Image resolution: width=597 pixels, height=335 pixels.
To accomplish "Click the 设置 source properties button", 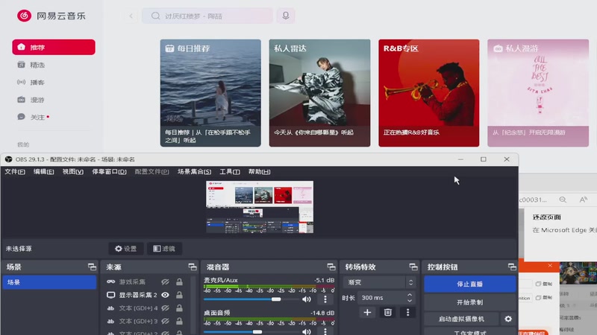I will click(x=126, y=249).
